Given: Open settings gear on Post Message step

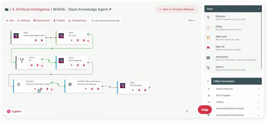Looking at the screenshot, I should (139, 90).
